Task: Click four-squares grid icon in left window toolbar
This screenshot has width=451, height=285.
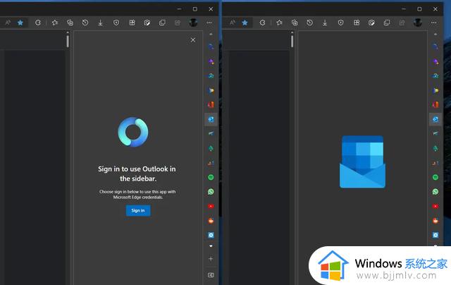Action: pos(132,23)
